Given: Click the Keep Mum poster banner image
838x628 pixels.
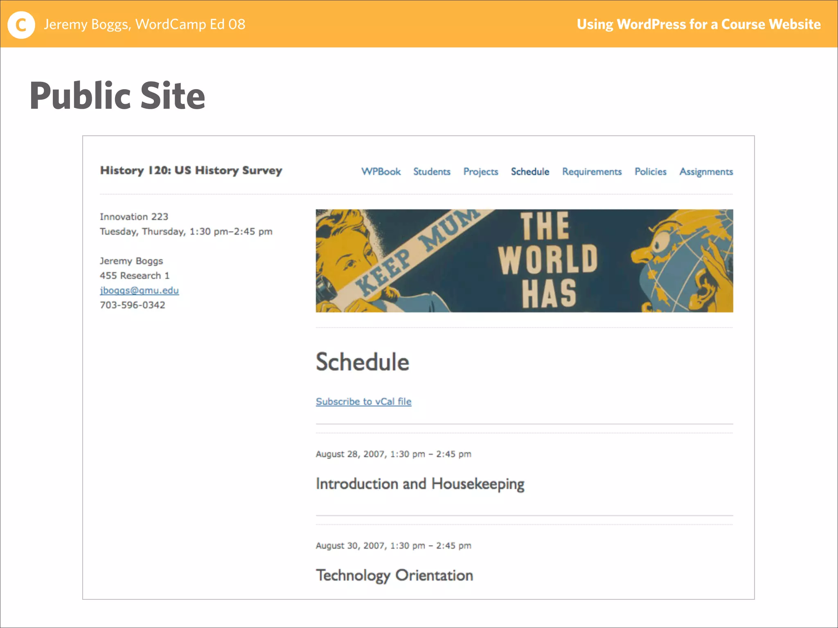Looking at the screenshot, I should pos(524,261).
